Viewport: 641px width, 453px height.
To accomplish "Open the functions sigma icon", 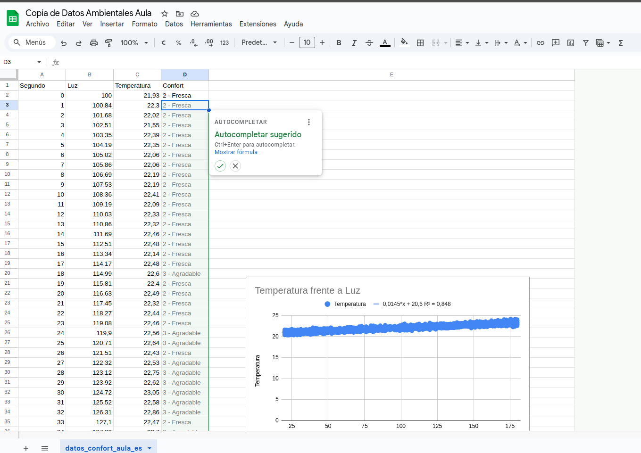I will 621,43.
